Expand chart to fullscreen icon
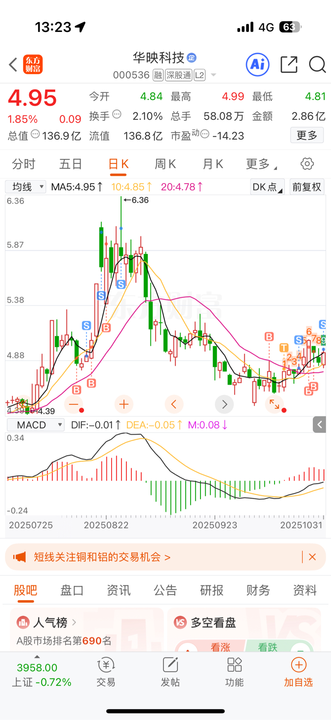 coord(275,404)
